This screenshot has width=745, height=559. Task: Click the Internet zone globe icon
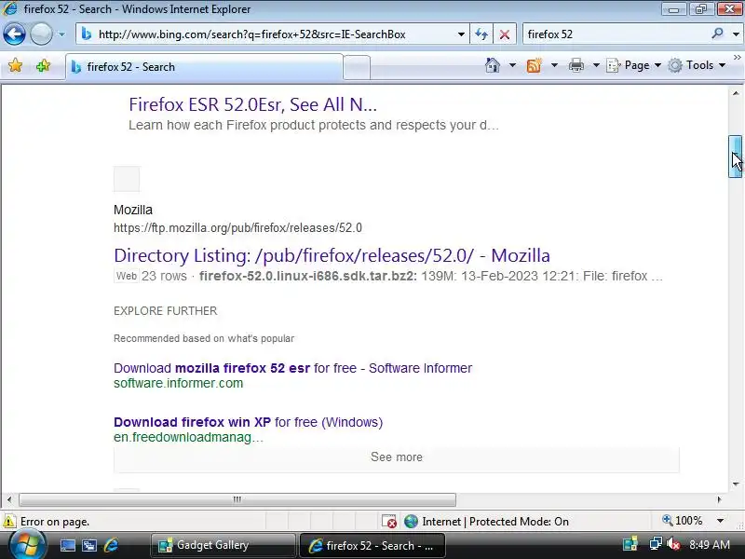click(x=411, y=522)
